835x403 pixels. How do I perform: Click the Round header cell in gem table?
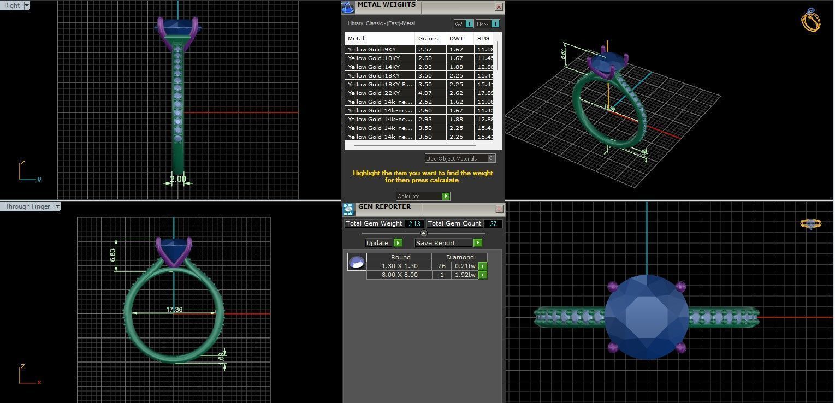coord(400,257)
